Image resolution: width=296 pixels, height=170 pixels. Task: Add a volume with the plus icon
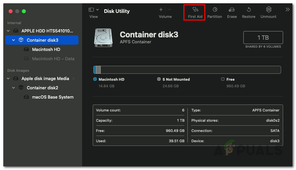point(161,10)
